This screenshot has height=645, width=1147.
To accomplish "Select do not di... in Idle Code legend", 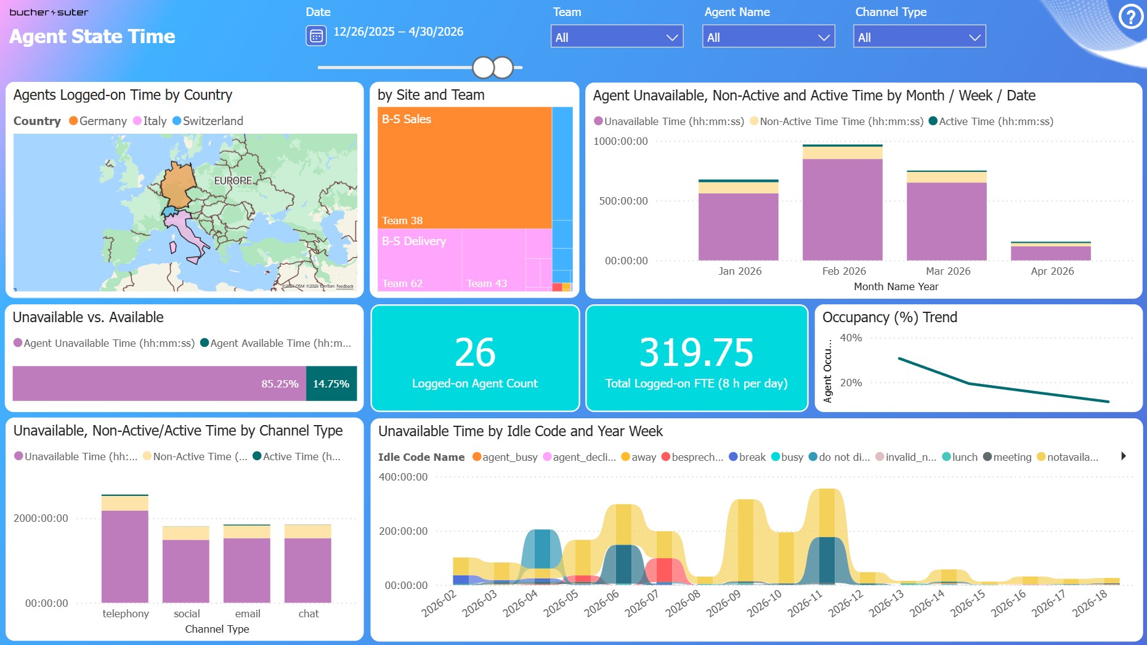I will coord(839,457).
